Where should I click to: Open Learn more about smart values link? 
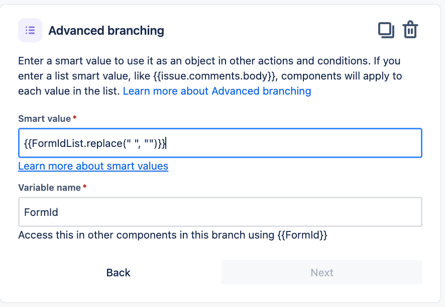point(93,166)
